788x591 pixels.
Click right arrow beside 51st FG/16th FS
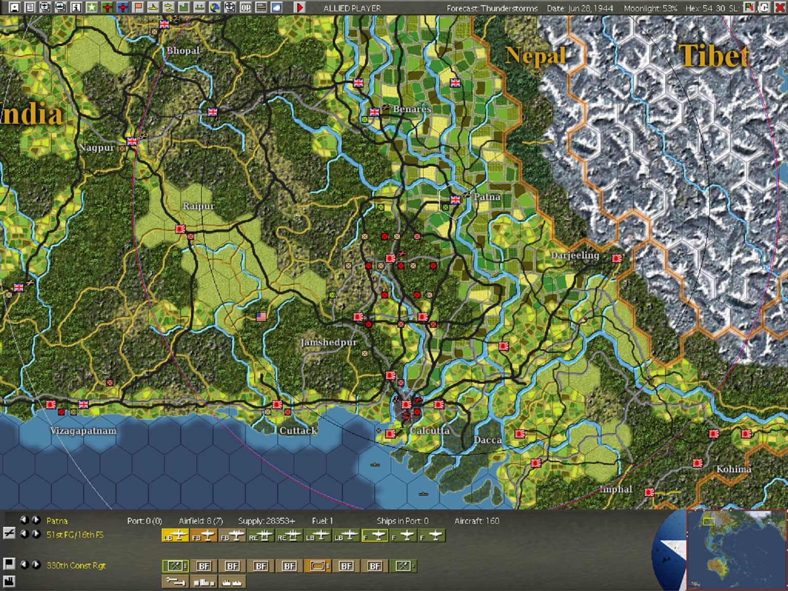(35, 534)
